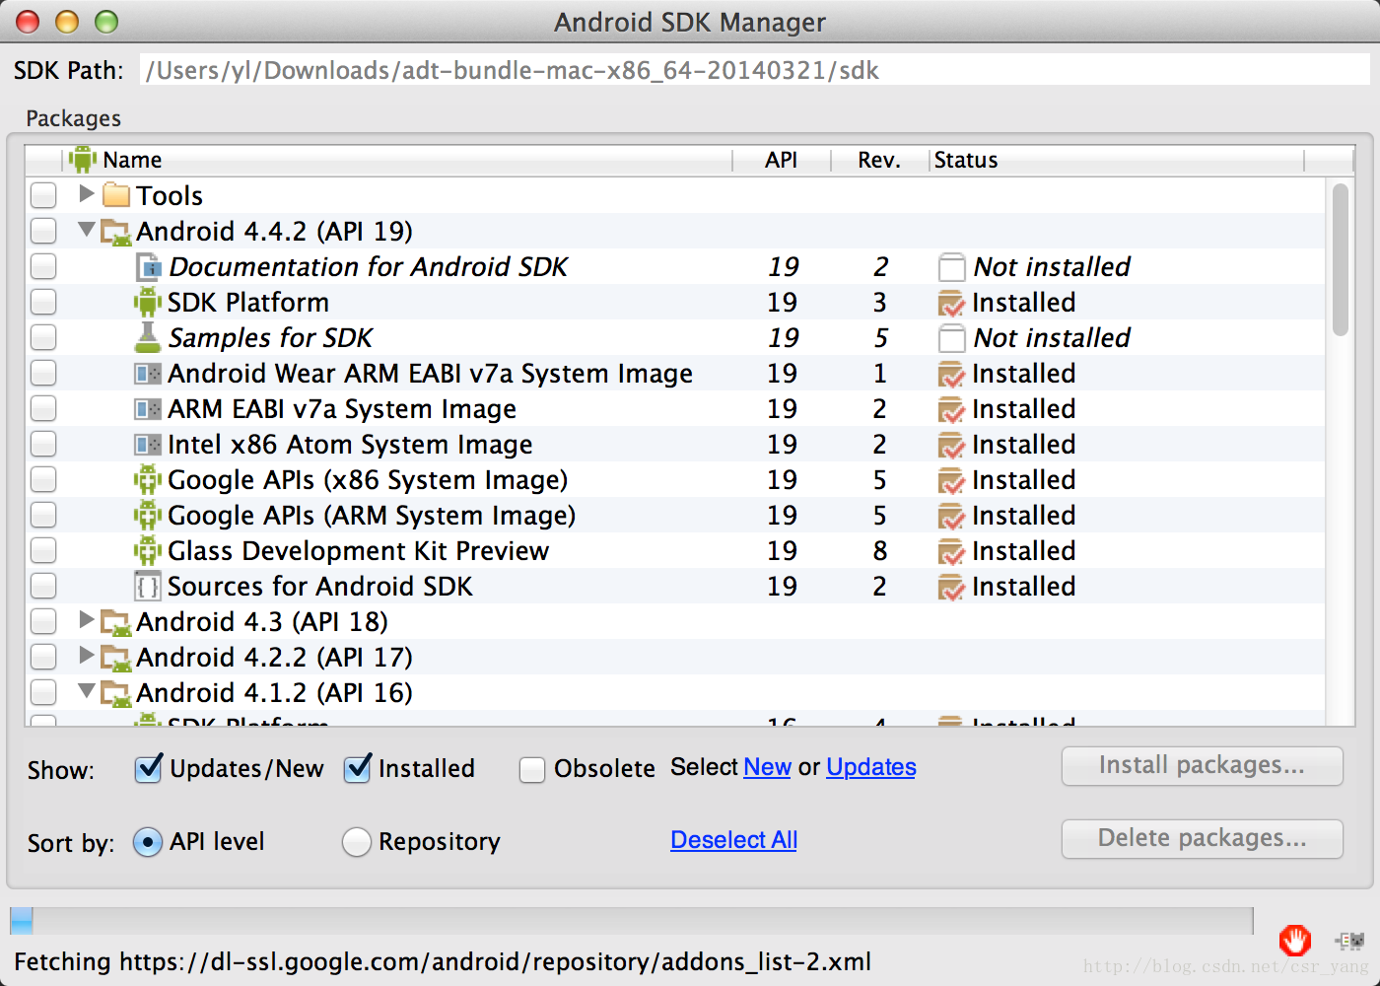
Task: Click the Deselect All link
Action: (x=733, y=840)
